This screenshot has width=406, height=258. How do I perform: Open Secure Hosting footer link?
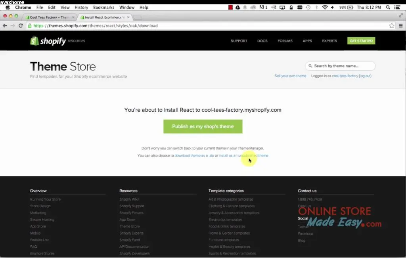[42, 220]
